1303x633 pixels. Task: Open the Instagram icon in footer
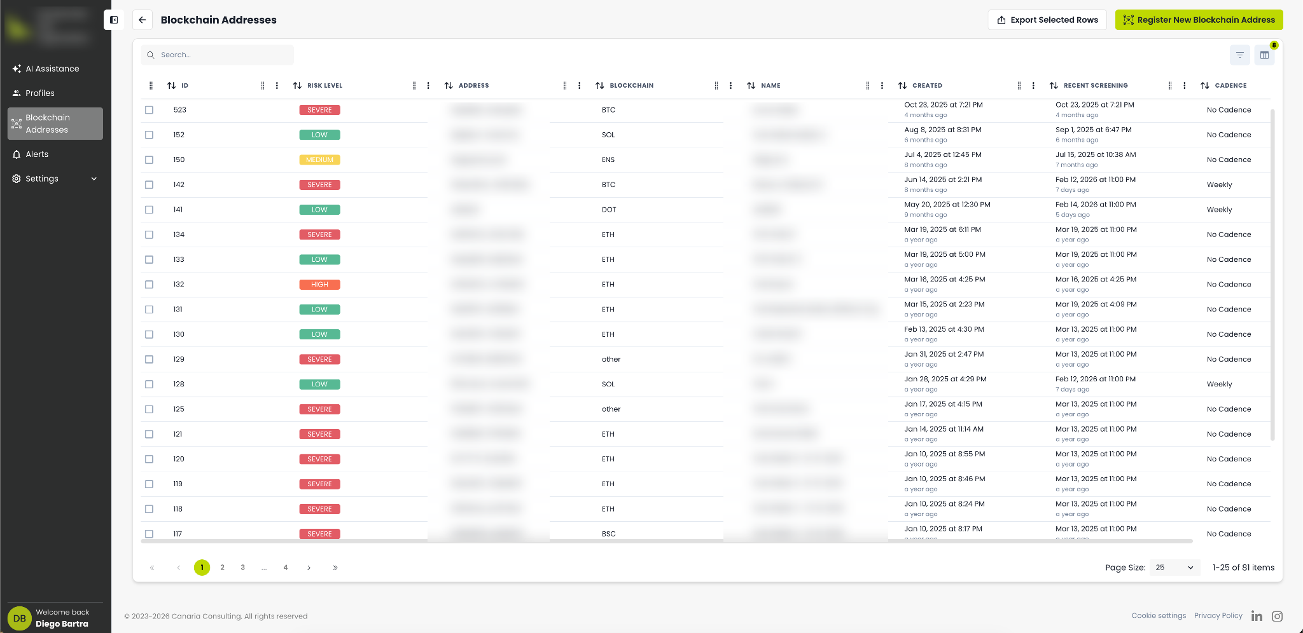click(x=1277, y=616)
